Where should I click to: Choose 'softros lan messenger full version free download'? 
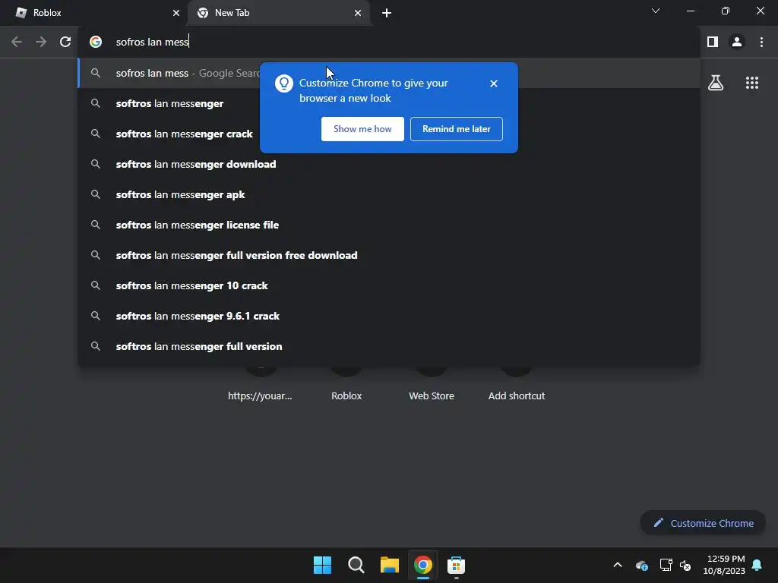point(389,255)
